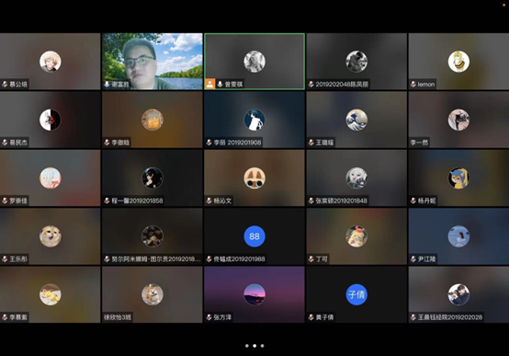Select the green-highlighted speaker tile

(254, 61)
